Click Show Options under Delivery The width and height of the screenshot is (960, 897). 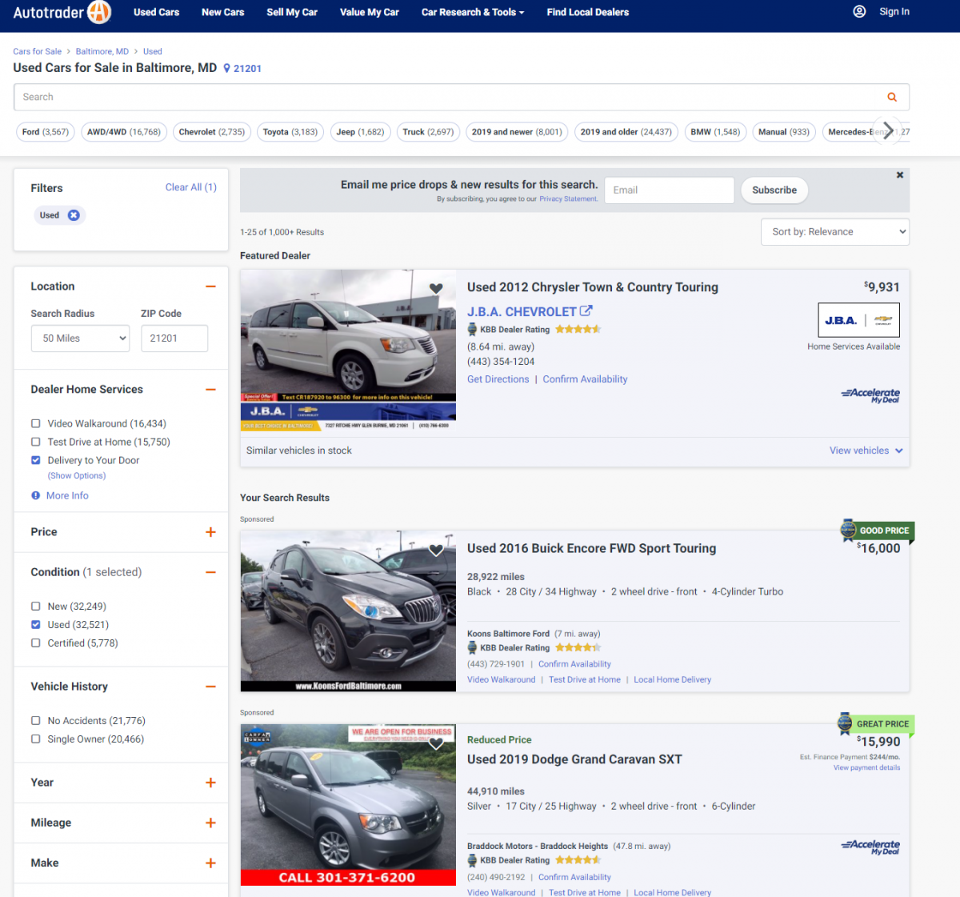[x=77, y=475]
